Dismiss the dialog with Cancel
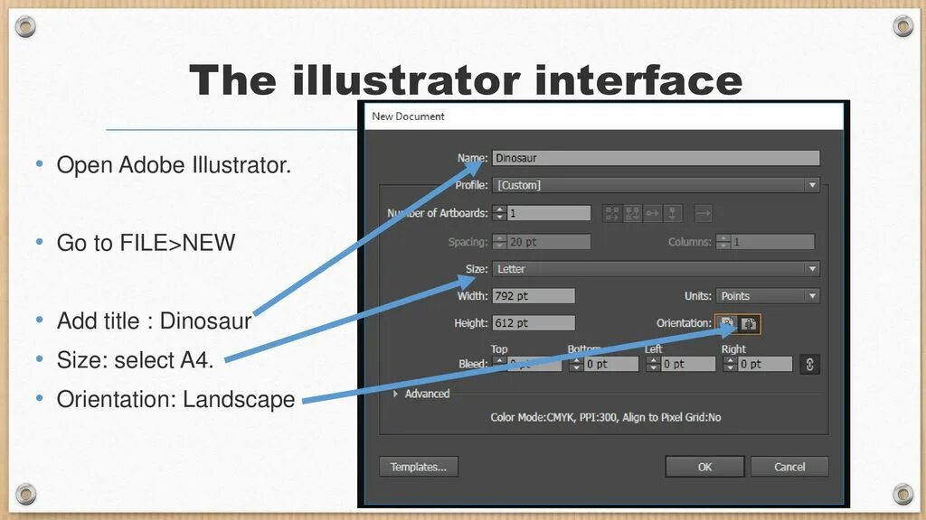926x520 pixels. 789,467
